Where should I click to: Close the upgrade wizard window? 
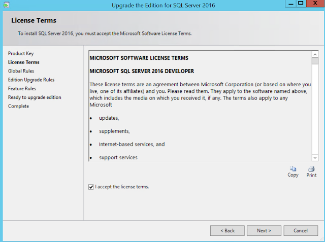[315, 4]
